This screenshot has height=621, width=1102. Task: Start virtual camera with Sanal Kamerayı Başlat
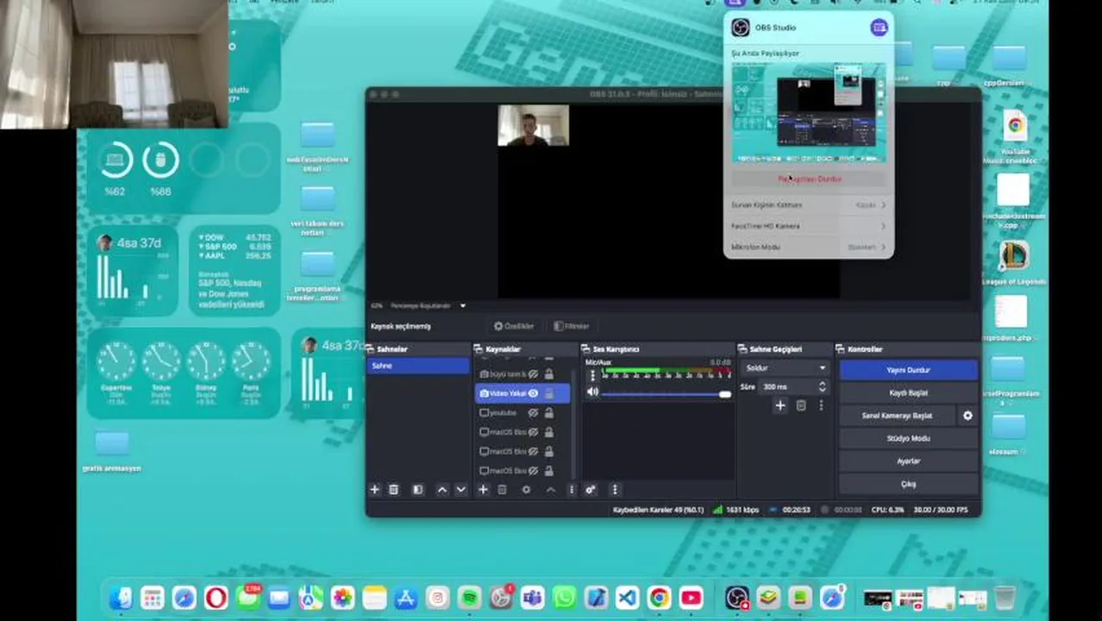pyautogui.click(x=898, y=416)
